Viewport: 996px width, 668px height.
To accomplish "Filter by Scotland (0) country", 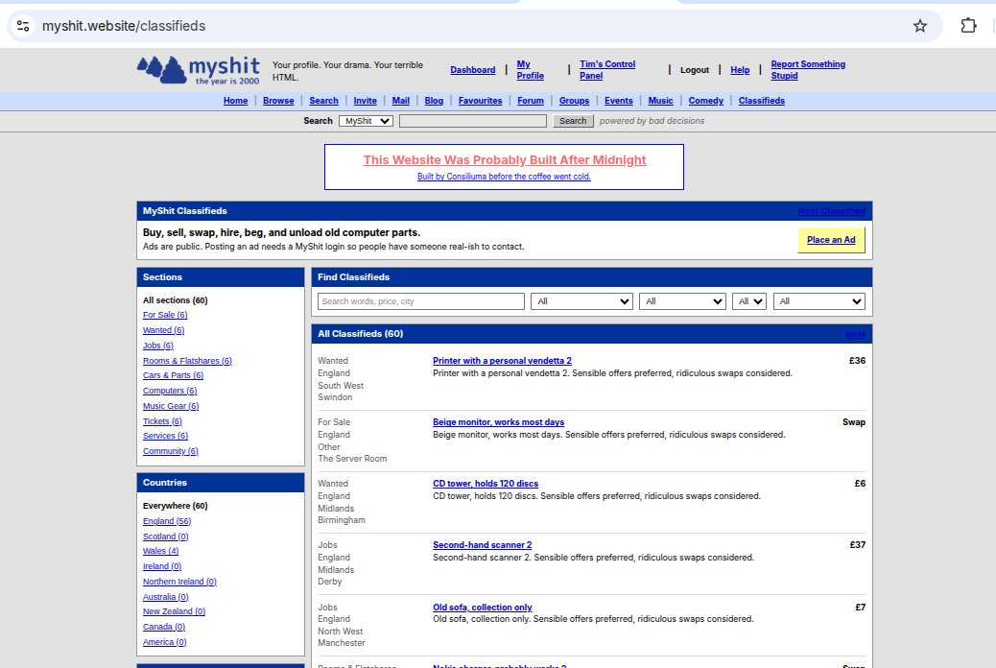I will tap(166, 537).
